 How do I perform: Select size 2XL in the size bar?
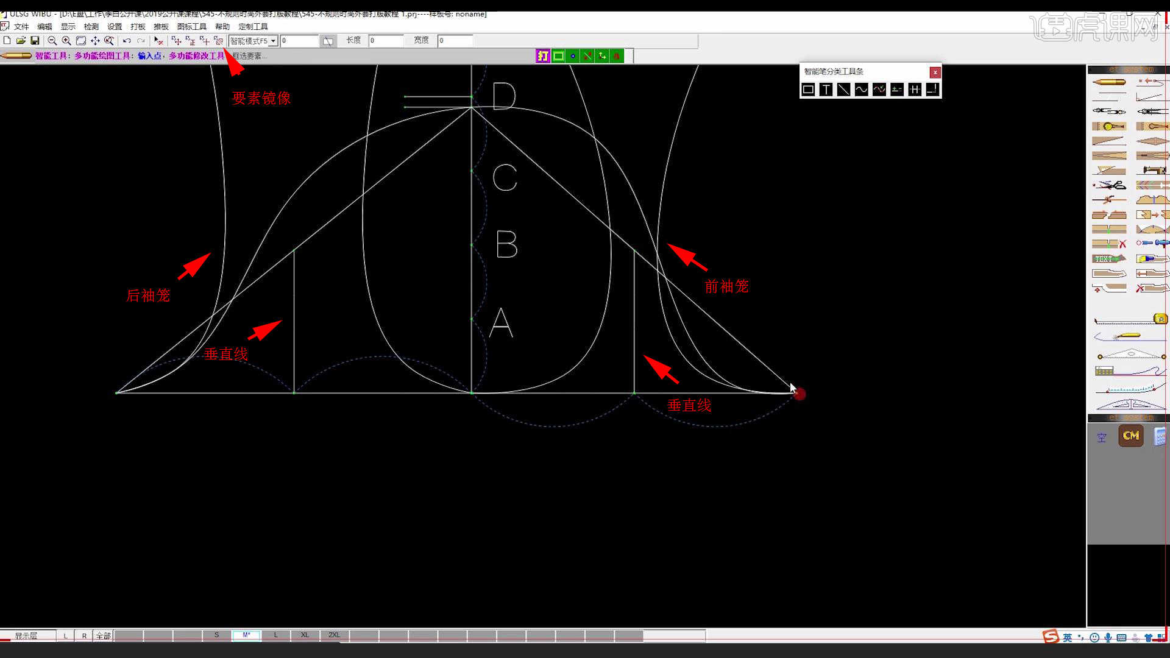(x=335, y=635)
